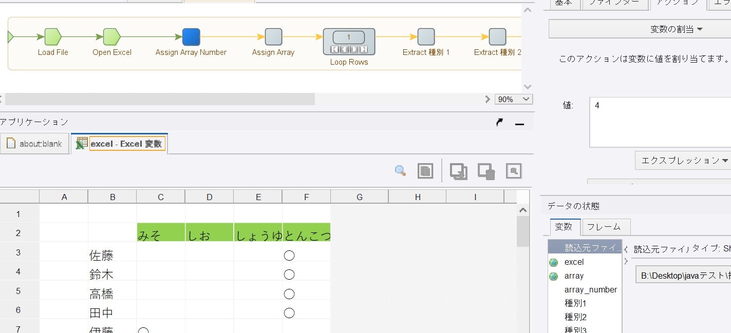Click cell containing 田中
The width and height of the screenshot is (731, 333).
[x=113, y=310]
